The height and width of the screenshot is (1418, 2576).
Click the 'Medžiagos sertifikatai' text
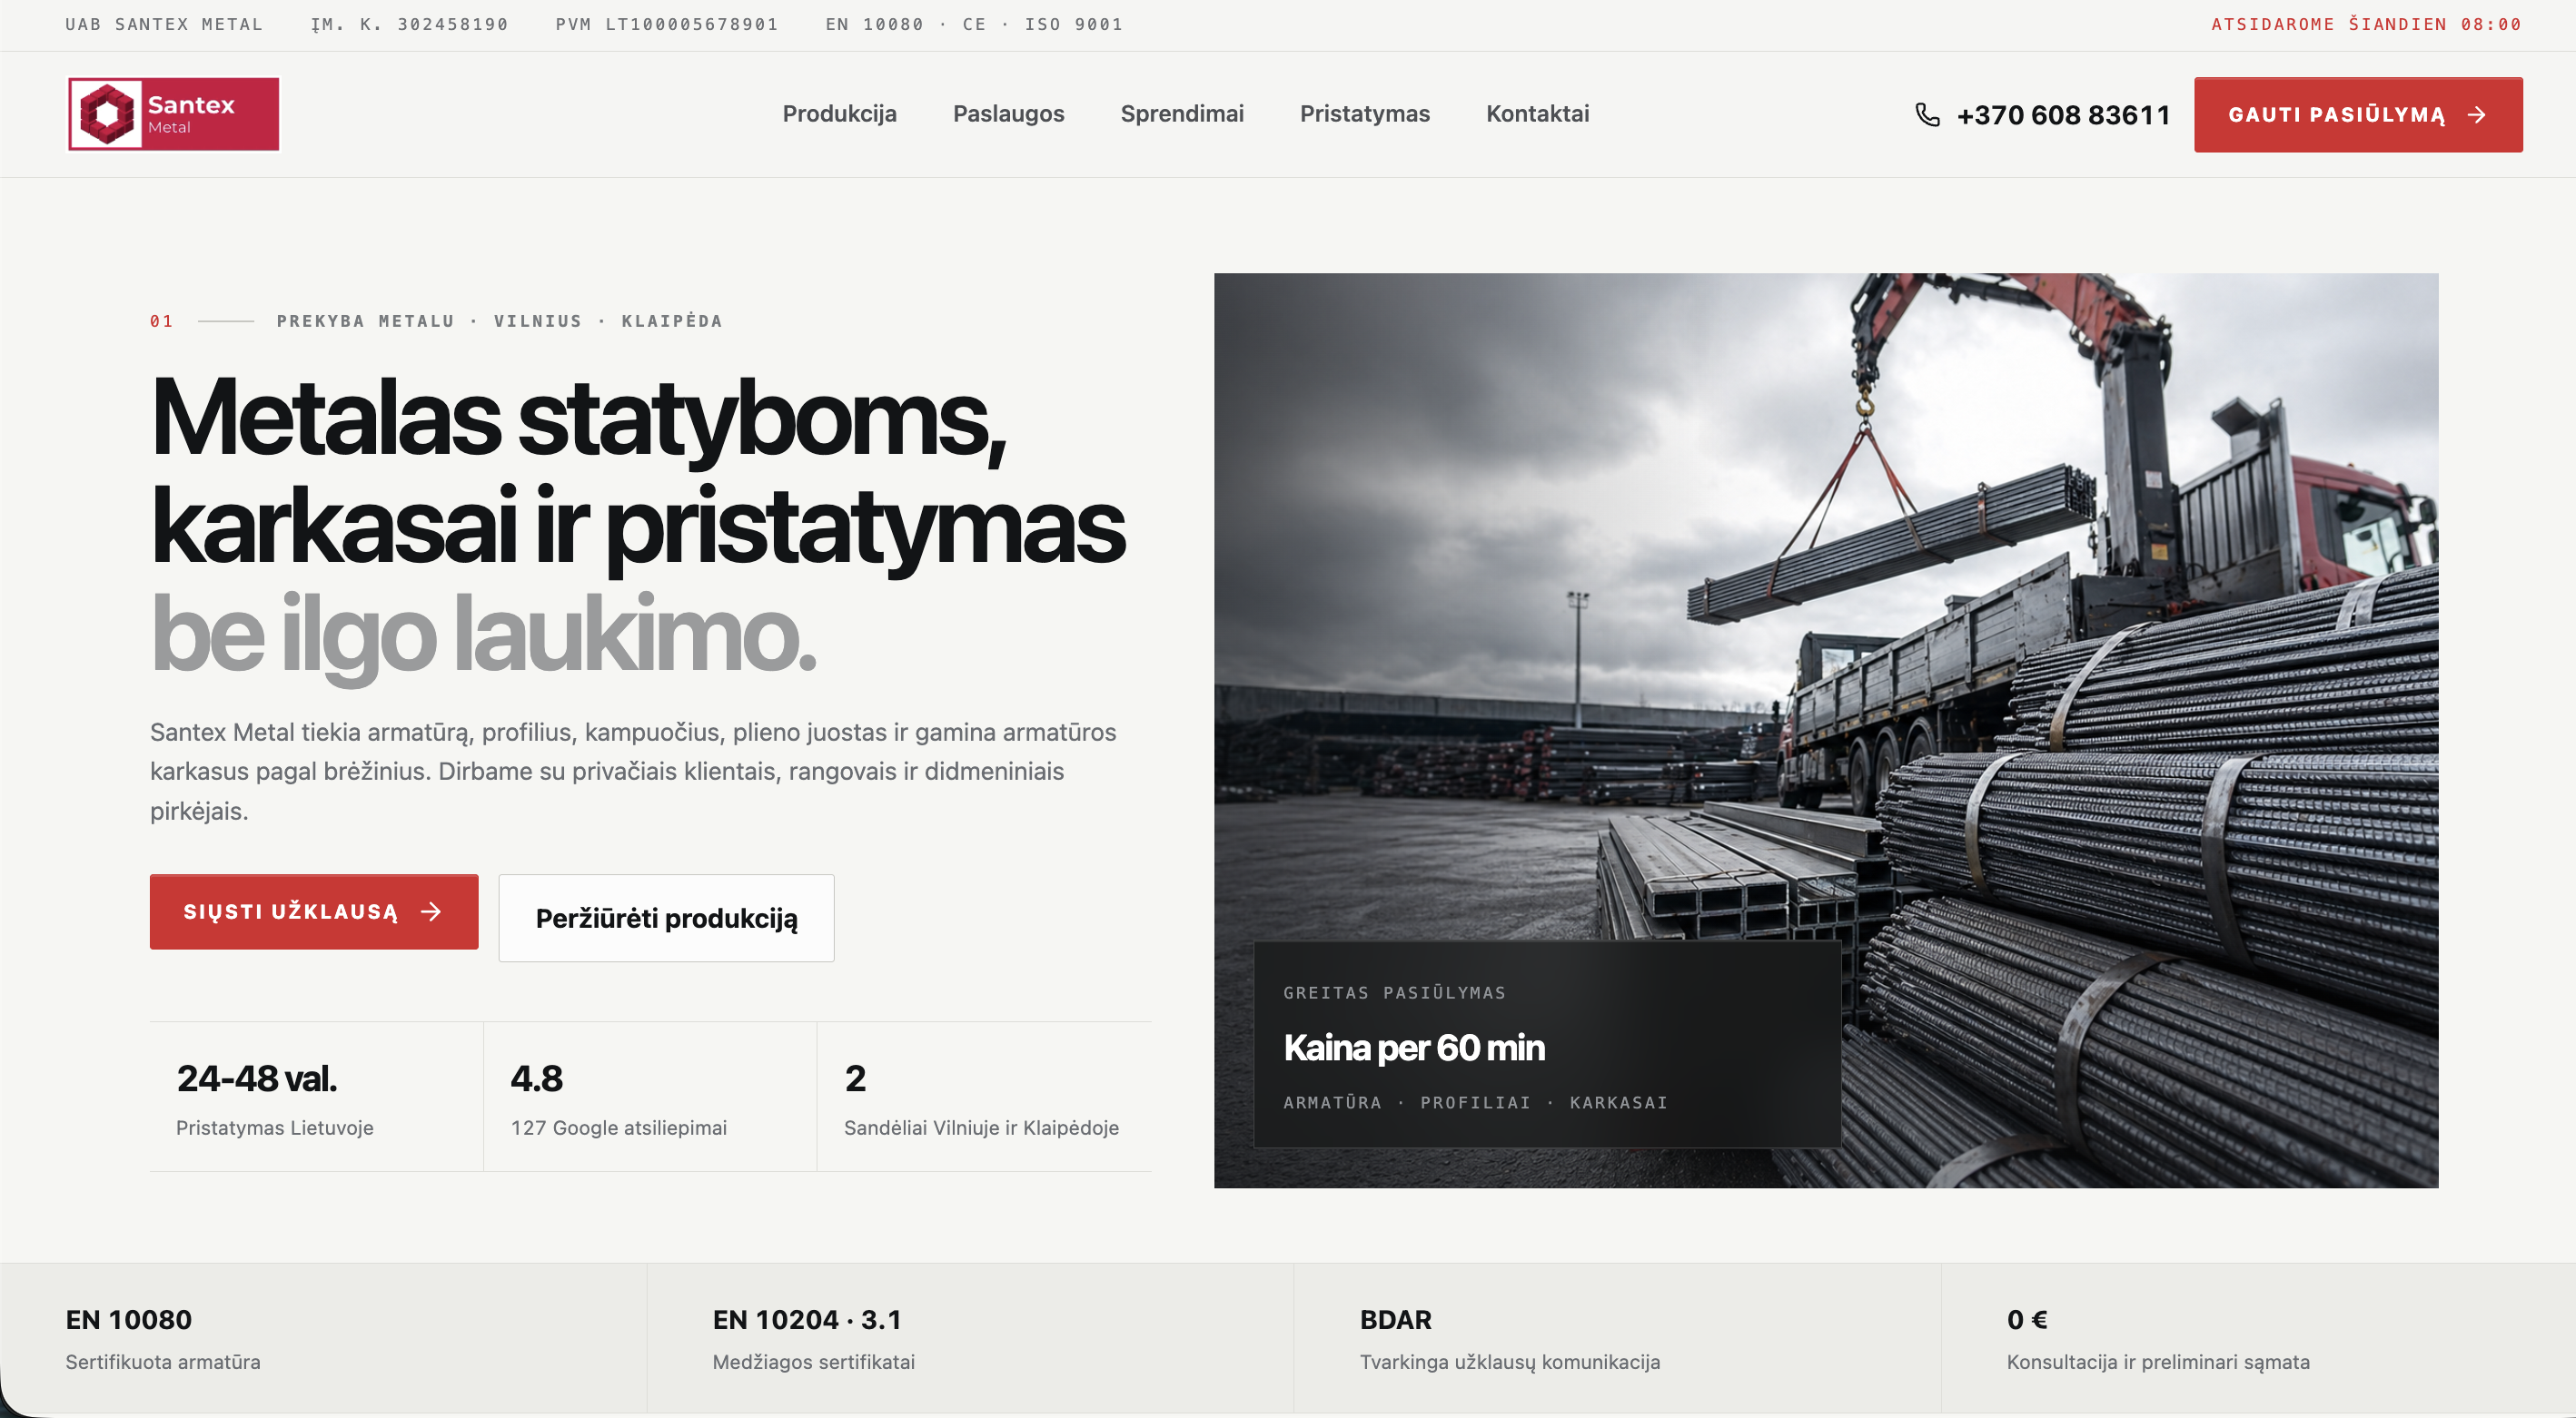coord(813,1361)
